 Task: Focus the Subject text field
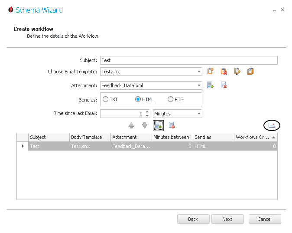189,60
